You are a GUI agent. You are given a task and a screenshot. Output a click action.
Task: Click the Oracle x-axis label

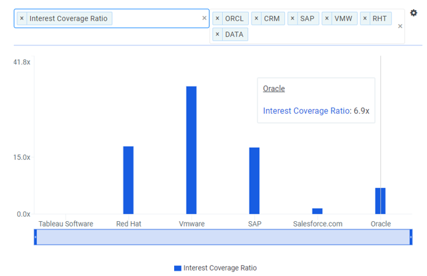[381, 224]
